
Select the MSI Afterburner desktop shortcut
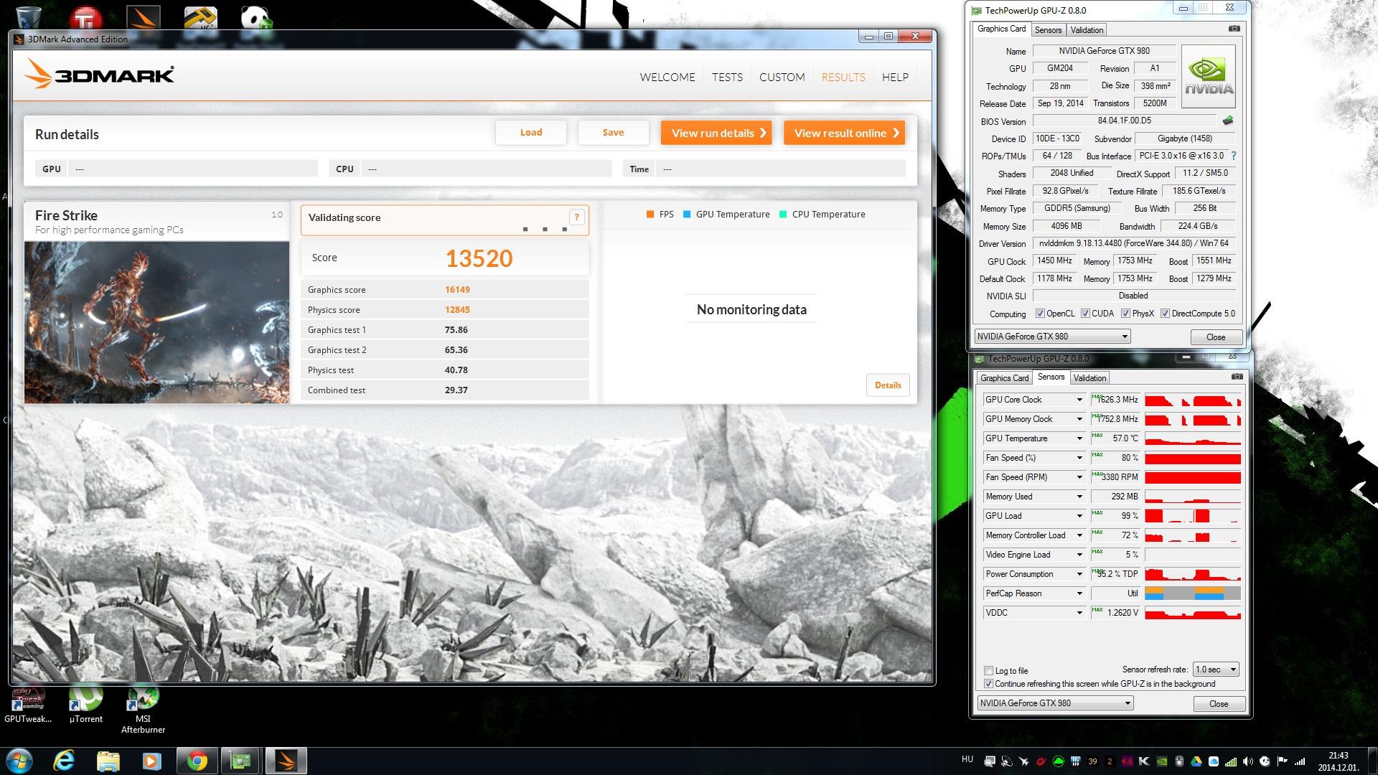point(143,710)
